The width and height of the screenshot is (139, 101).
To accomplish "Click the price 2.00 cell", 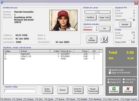I will tap(85, 54).
